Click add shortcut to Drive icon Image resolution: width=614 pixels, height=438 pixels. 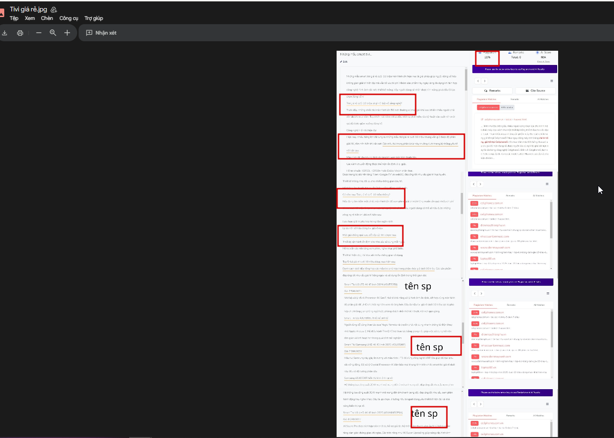point(54,9)
